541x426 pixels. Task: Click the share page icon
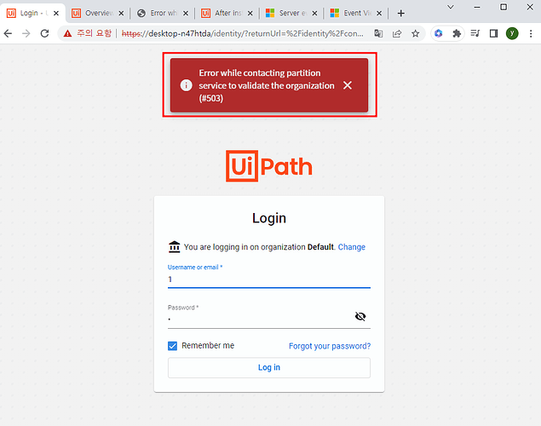click(x=397, y=33)
